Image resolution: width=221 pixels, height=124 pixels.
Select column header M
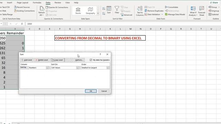click(x=131, y=29)
